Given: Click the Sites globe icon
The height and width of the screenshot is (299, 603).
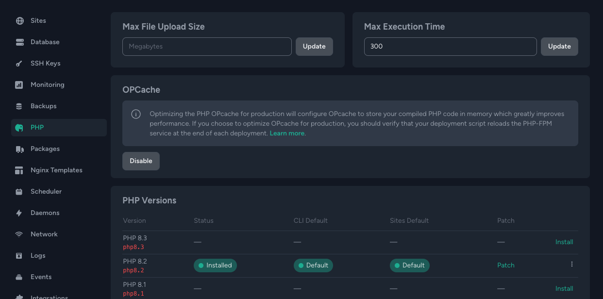Looking at the screenshot, I should coord(19,21).
